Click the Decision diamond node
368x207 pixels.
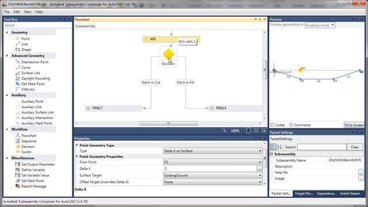[x=168, y=54]
